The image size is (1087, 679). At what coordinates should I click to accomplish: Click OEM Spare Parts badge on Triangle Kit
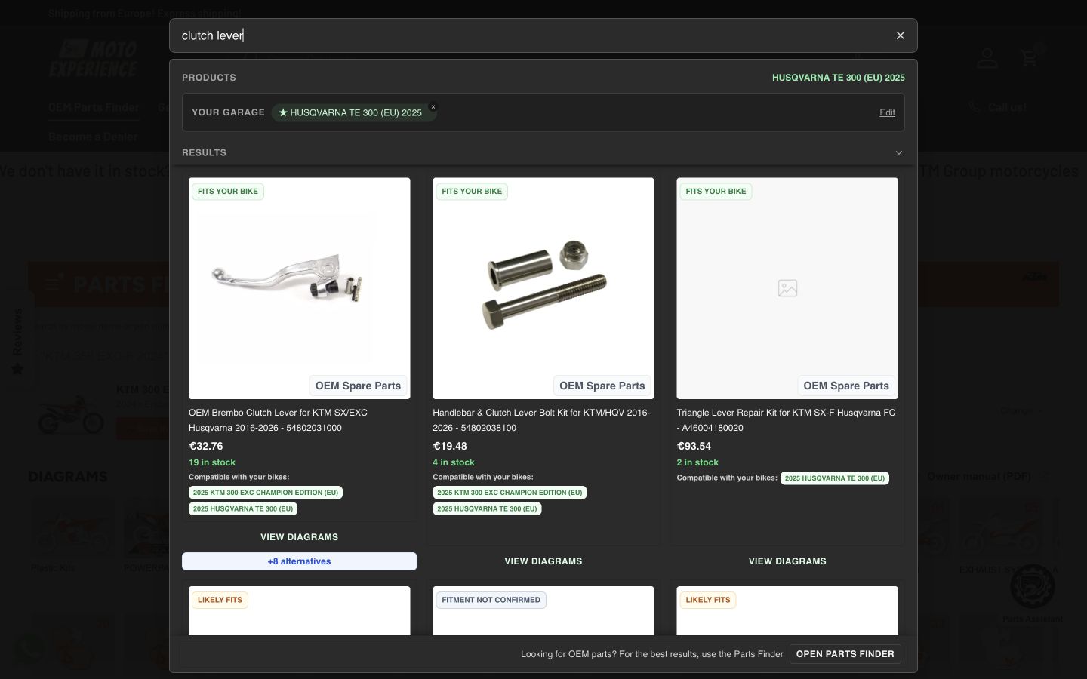pos(846,386)
